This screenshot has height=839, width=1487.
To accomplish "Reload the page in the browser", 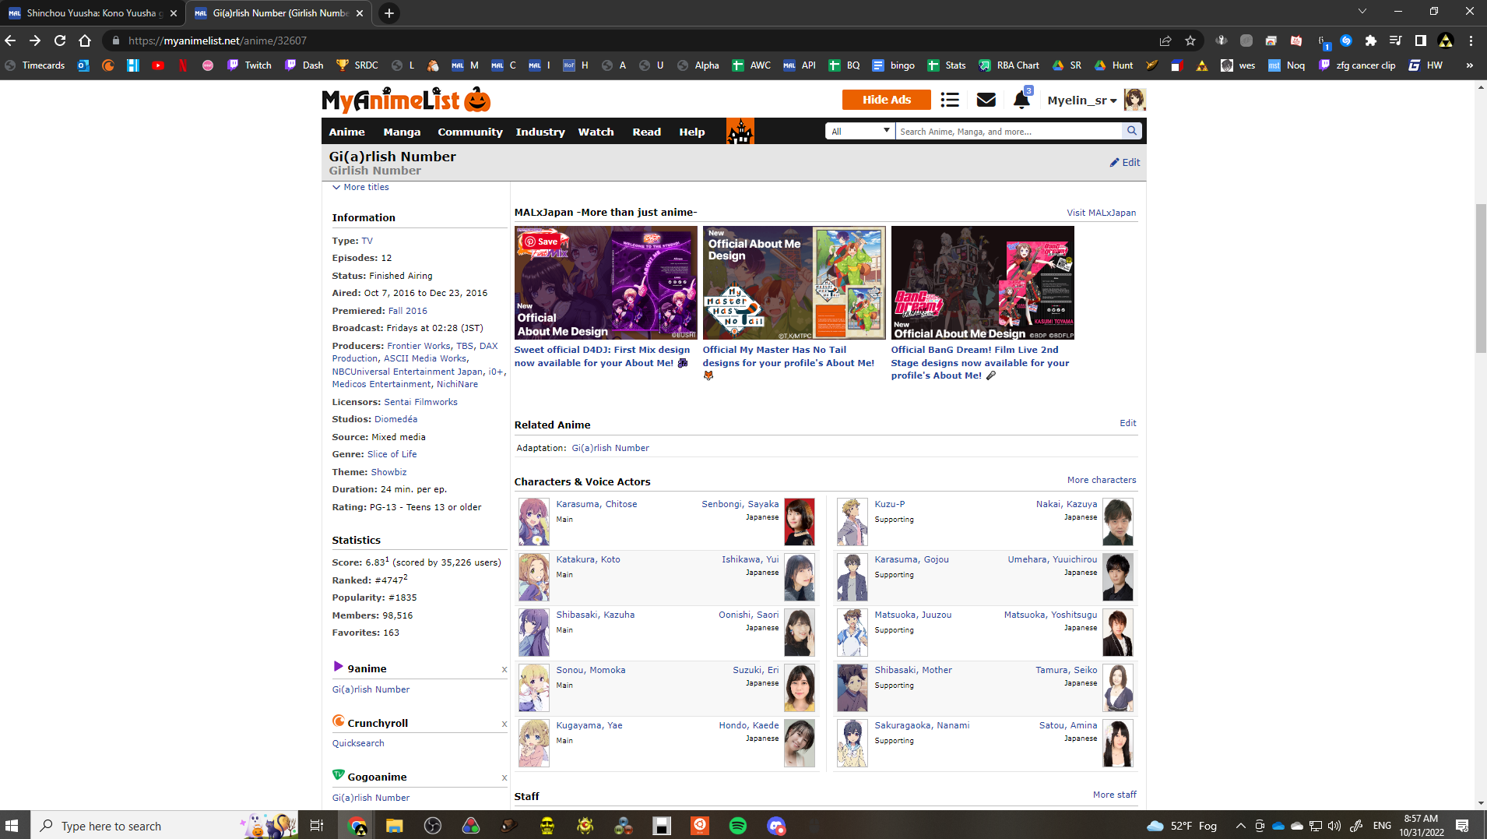I will pos(60,41).
